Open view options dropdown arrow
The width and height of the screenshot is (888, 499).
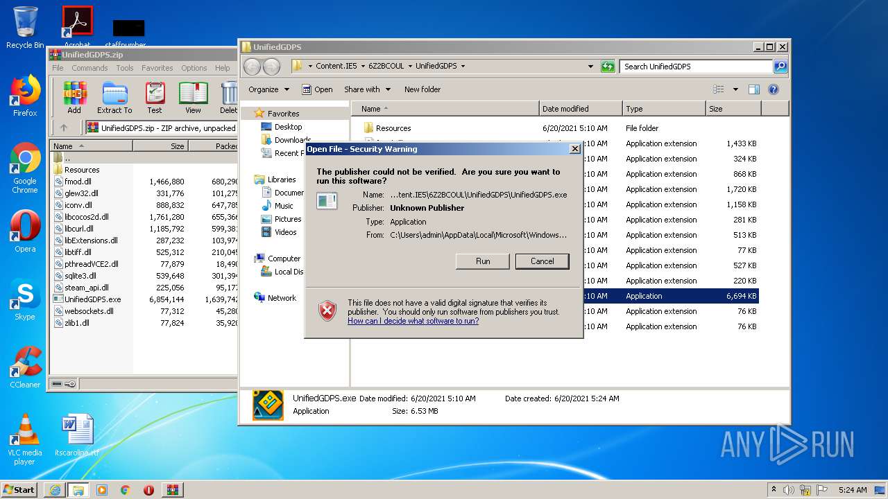tap(735, 89)
